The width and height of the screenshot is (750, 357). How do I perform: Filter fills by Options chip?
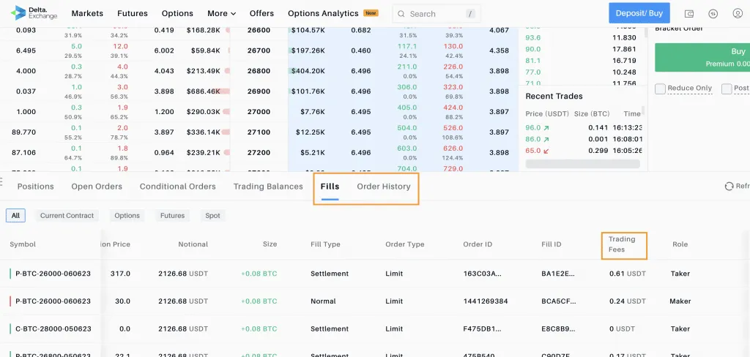[x=127, y=216]
